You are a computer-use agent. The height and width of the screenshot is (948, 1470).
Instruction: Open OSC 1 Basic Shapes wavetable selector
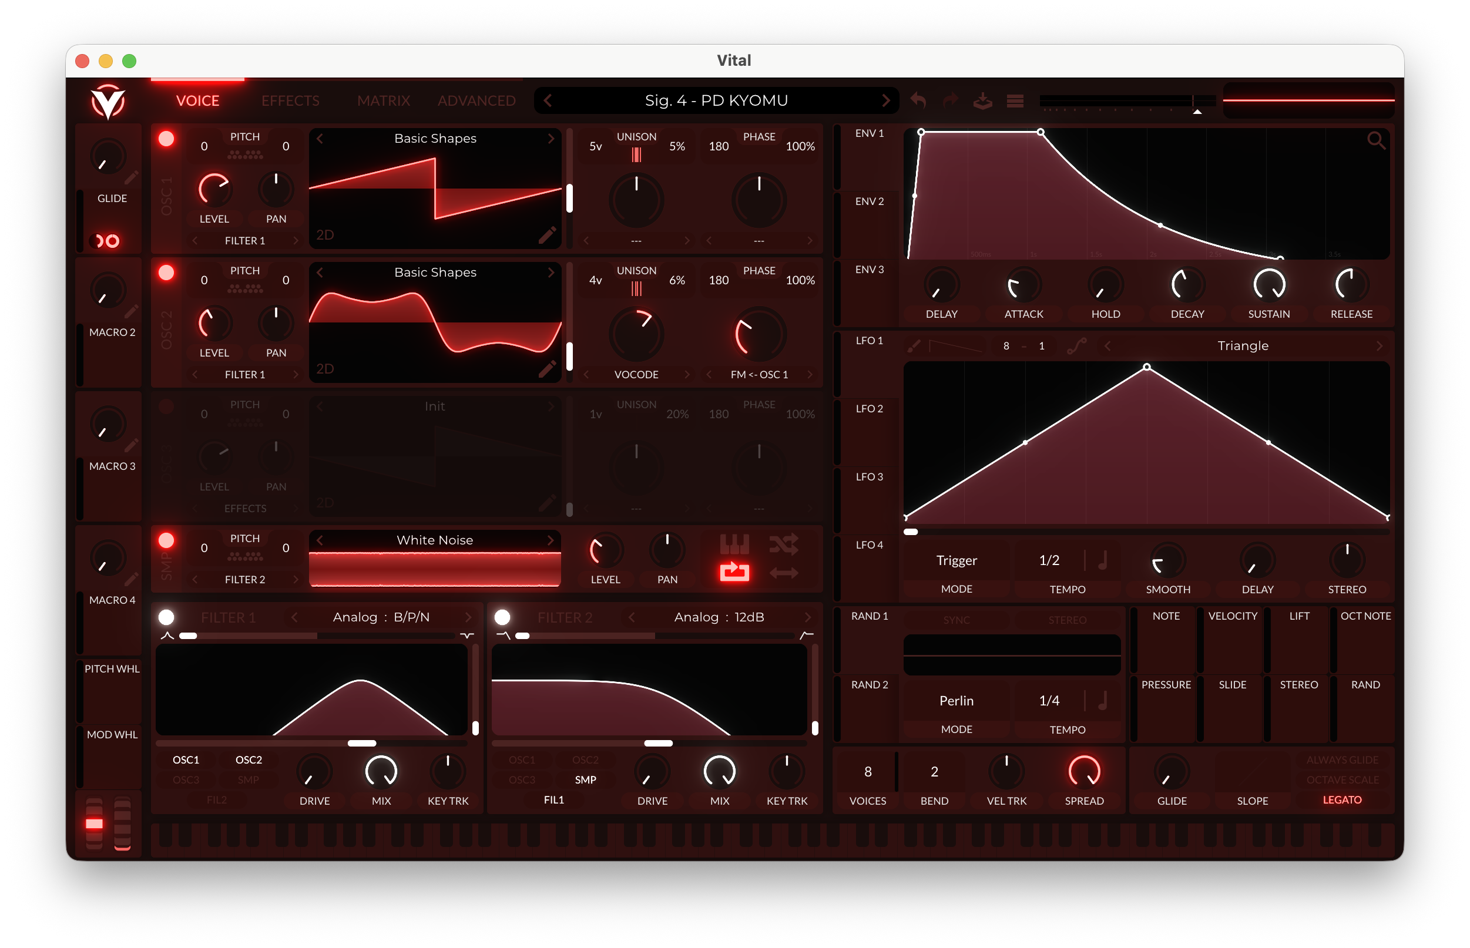435,139
